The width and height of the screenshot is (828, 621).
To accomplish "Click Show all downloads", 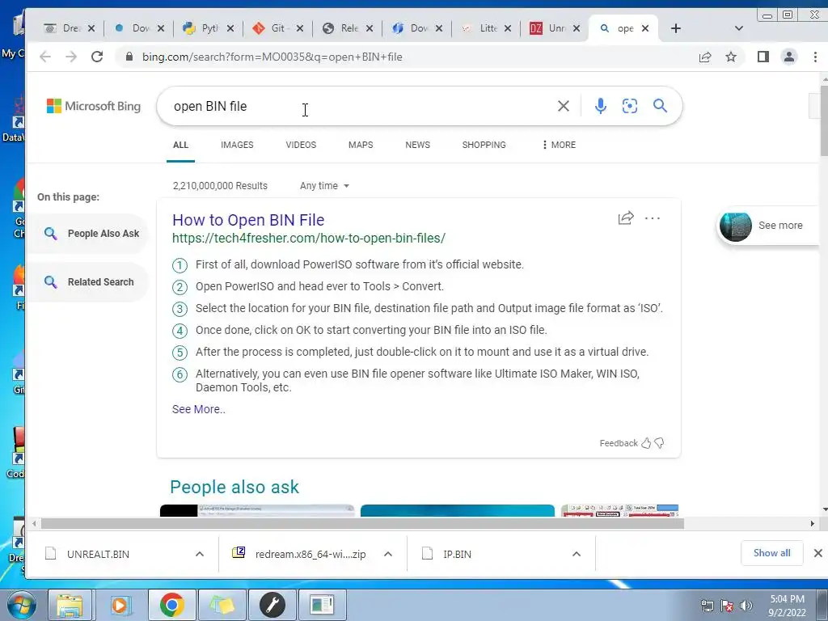I will point(771,553).
